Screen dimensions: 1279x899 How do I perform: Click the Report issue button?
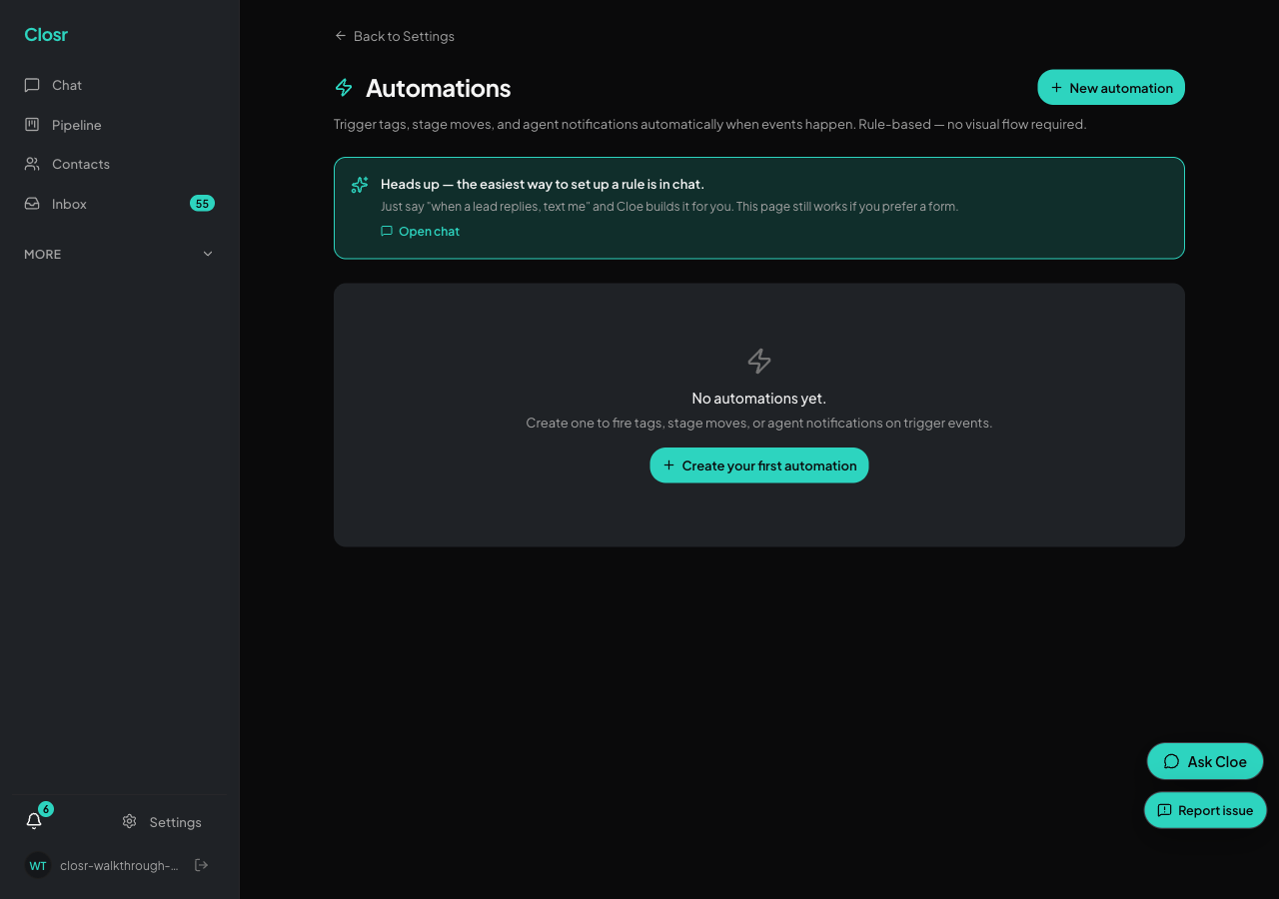coord(1205,810)
